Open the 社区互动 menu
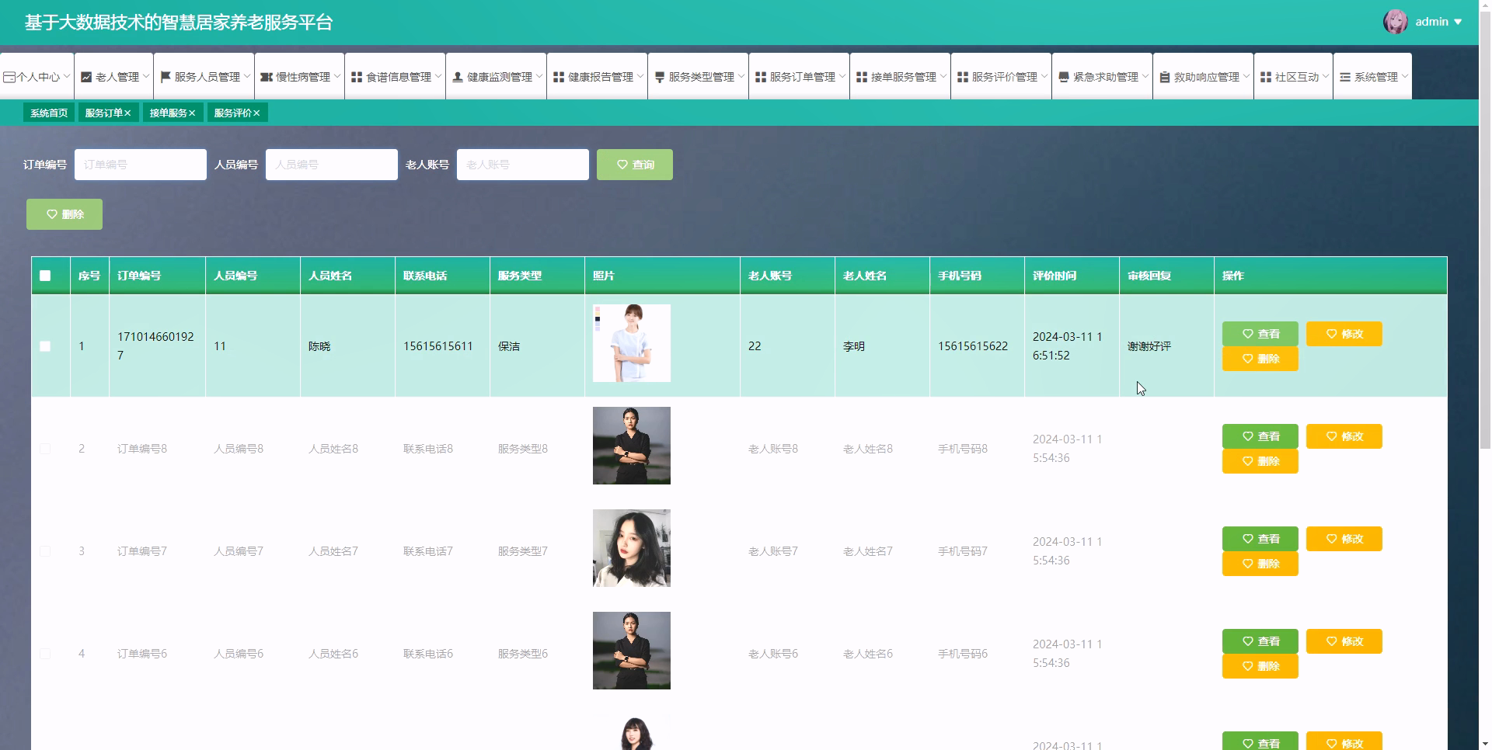Viewport: 1492px width, 750px height. click(1293, 76)
